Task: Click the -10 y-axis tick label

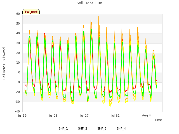Action: [x=17, y=82]
